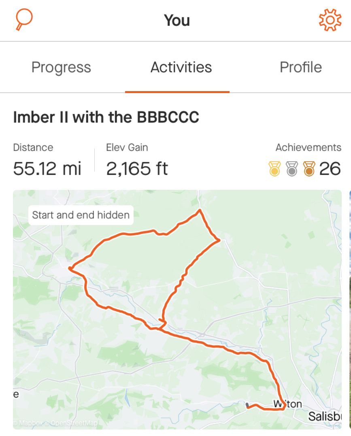Click the 2,165 ft elevation gain value

137,168
